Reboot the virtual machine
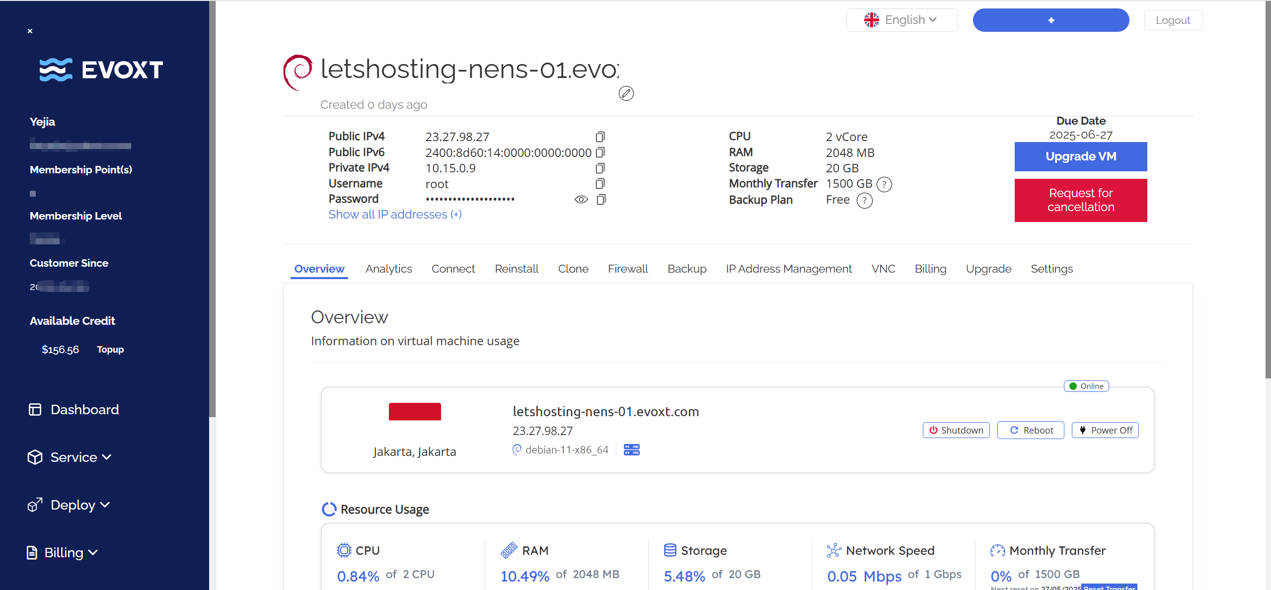The height and width of the screenshot is (590, 1271). tap(1031, 430)
